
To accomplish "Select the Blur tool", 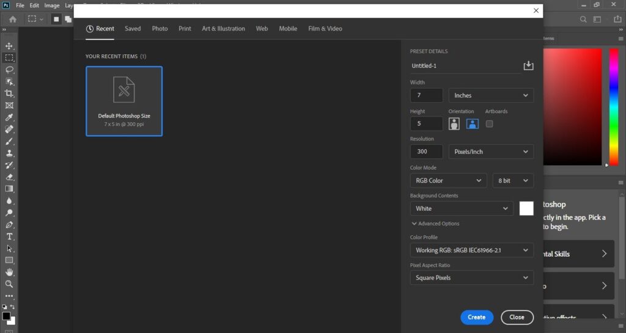I will pos(9,200).
